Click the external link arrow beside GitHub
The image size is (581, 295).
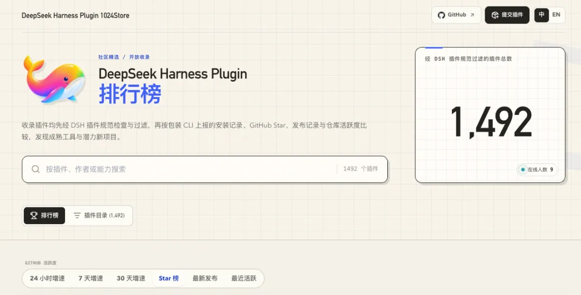pyautogui.click(x=472, y=15)
